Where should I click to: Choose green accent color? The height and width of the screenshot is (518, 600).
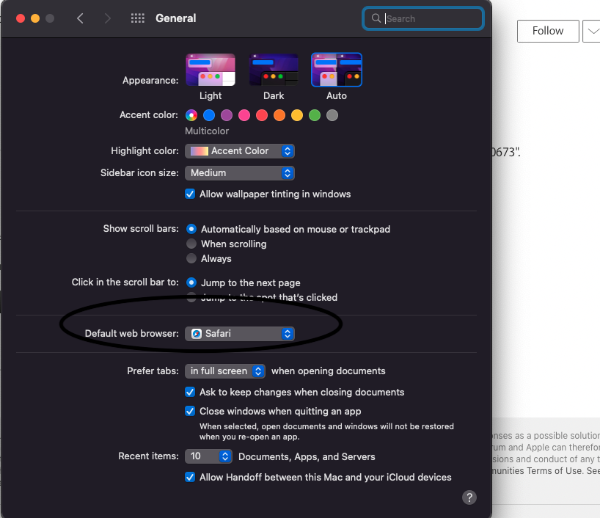pyautogui.click(x=315, y=115)
